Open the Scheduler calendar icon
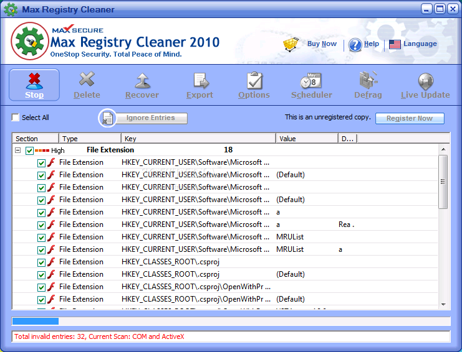 pos(310,80)
